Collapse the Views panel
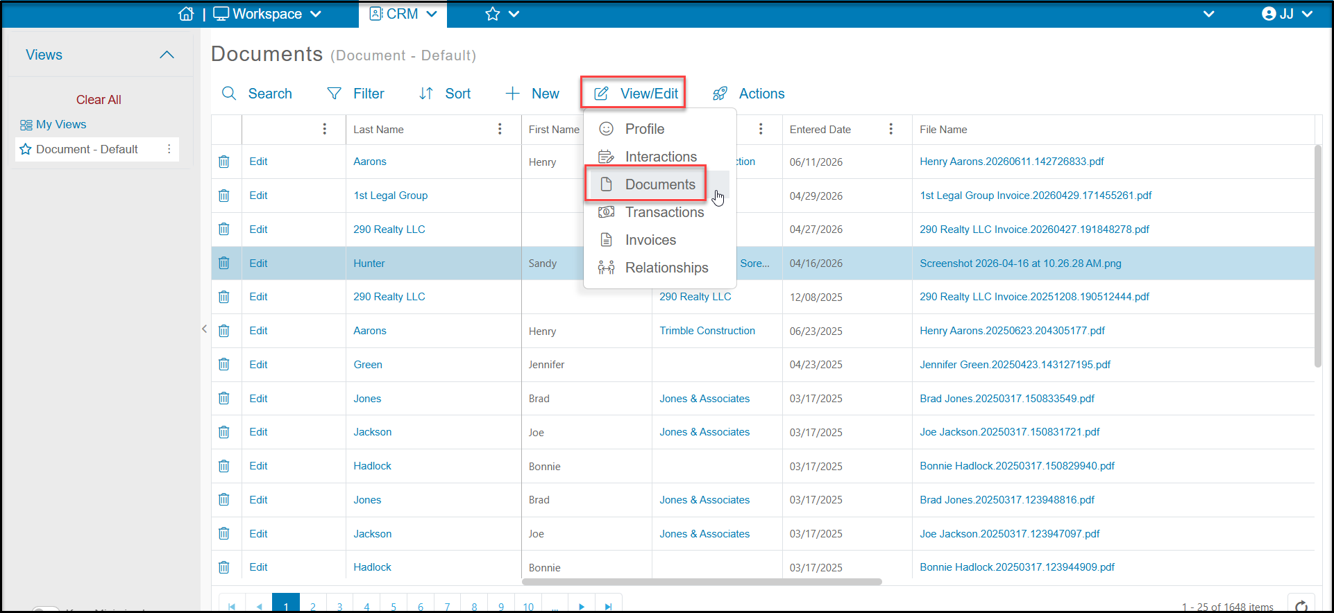Screen dimensions: 1334x613 point(167,55)
